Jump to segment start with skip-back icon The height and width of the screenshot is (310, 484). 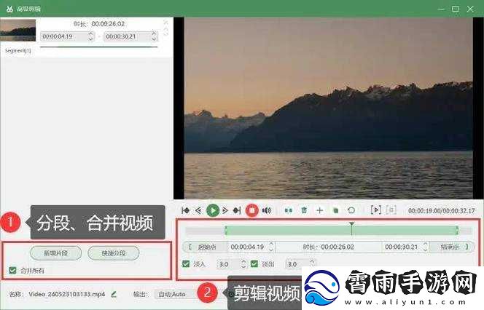(186, 210)
